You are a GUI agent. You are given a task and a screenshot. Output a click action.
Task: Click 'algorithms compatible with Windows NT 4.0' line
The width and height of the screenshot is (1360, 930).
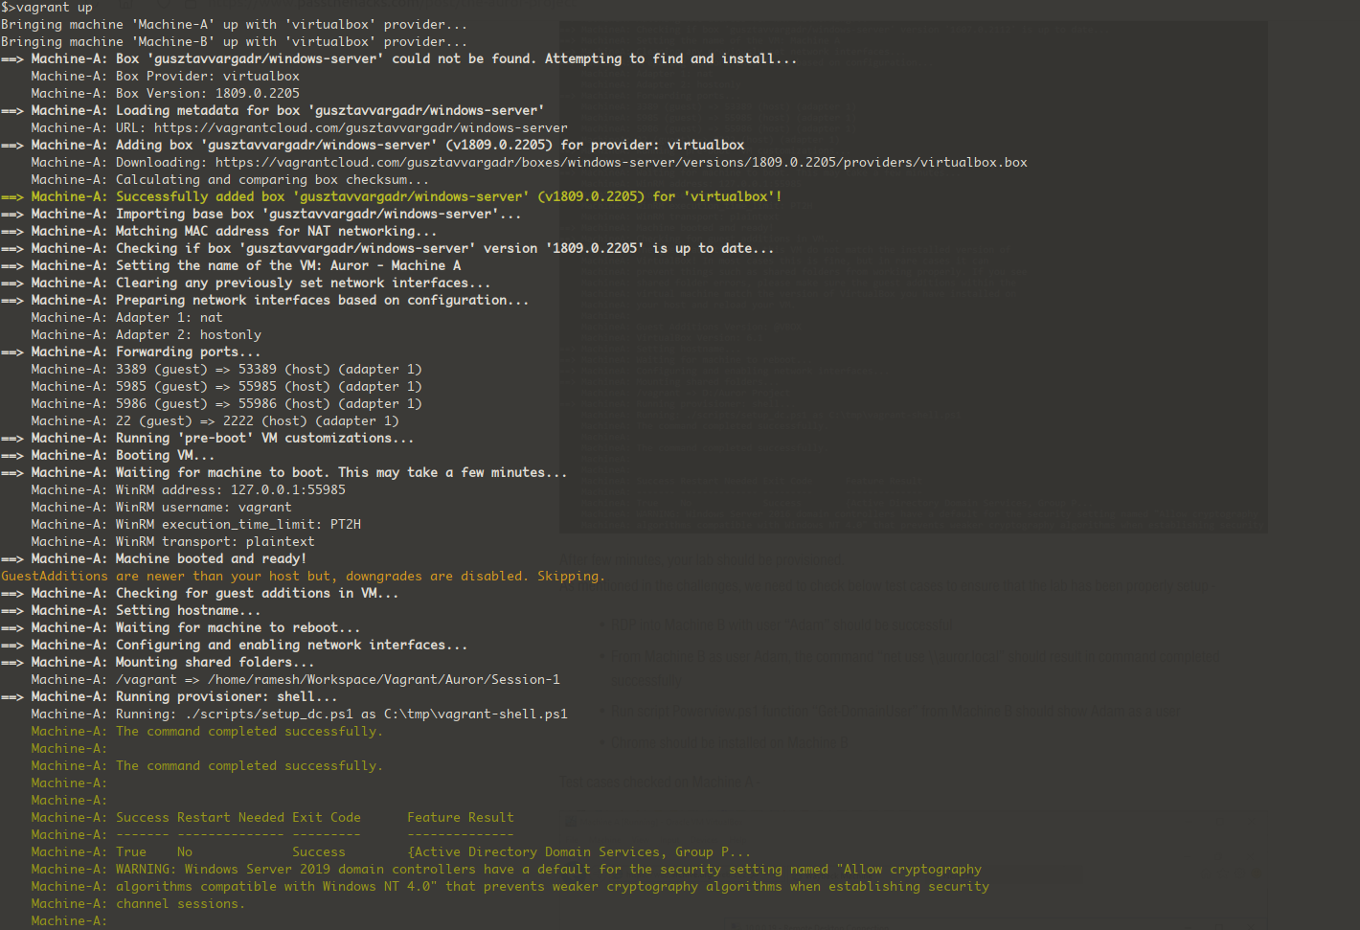pyautogui.click(x=510, y=887)
